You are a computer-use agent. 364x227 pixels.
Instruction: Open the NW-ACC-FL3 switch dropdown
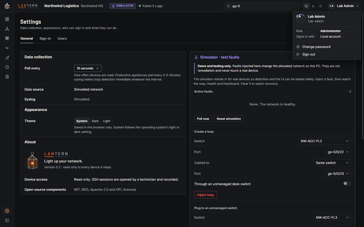pyautogui.click(x=332, y=217)
